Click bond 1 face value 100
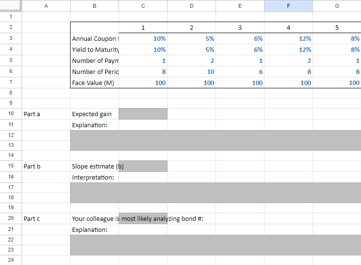This screenshot has width=361, height=265. 143,83
